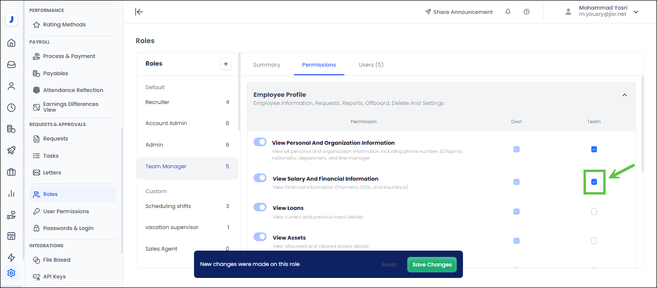Open the bar chart reports icon
657x288 pixels.
coord(11,193)
